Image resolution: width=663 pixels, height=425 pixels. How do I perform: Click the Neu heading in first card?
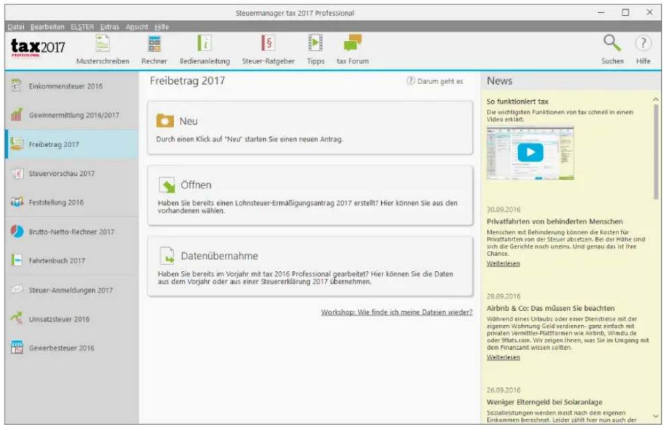tap(188, 121)
